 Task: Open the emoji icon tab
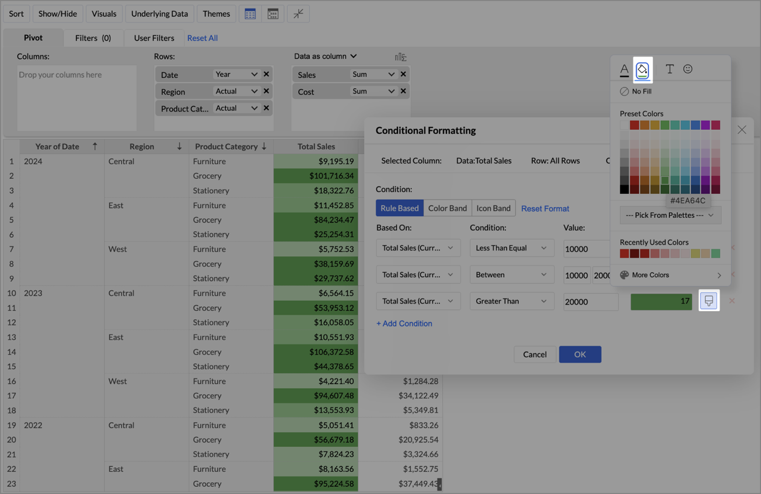coord(688,69)
